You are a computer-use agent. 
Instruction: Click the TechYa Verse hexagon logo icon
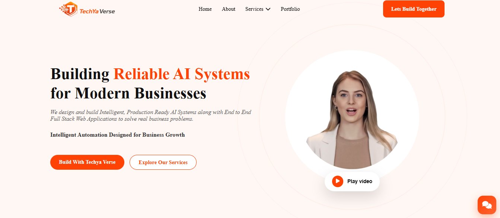pyautogui.click(x=68, y=9)
